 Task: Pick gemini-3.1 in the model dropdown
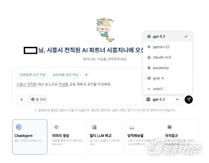tap(168, 47)
